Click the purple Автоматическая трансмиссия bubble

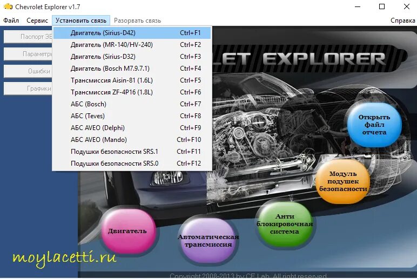[208, 241]
